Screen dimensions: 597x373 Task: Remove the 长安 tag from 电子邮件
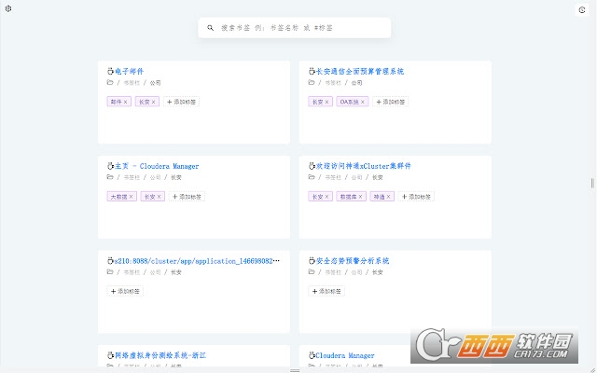(153, 102)
